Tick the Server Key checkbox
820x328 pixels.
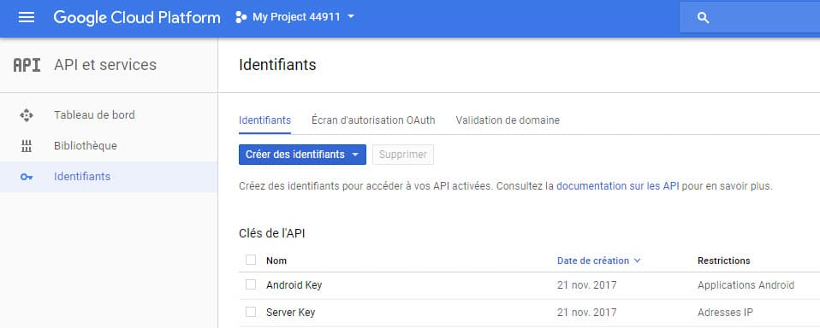pyautogui.click(x=251, y=312)
